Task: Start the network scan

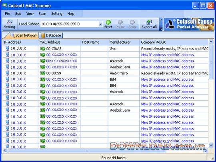Action: tap(108, 24)
